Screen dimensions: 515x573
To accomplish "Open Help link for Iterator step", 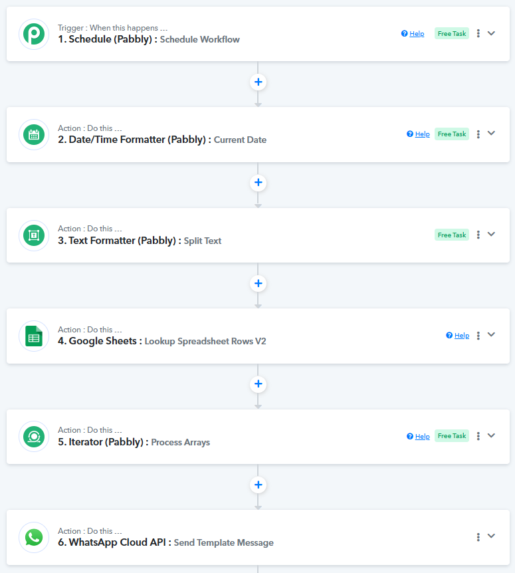I will coord(418,436).
